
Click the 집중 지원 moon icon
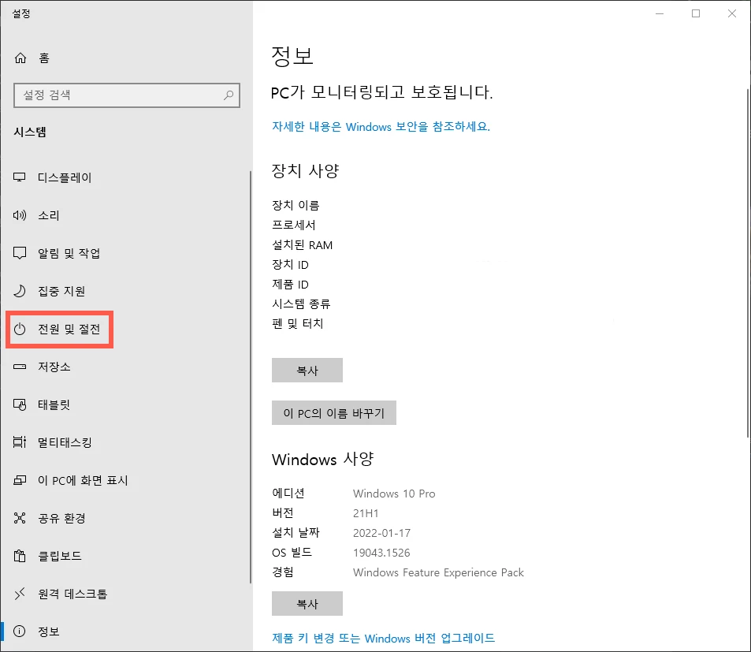tap(20, 291)
